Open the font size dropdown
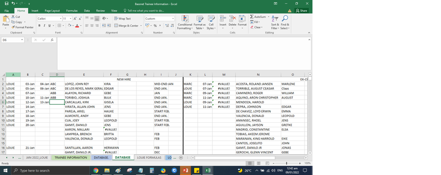This screenshot has width=441, height=175. [x=71, y=18]
